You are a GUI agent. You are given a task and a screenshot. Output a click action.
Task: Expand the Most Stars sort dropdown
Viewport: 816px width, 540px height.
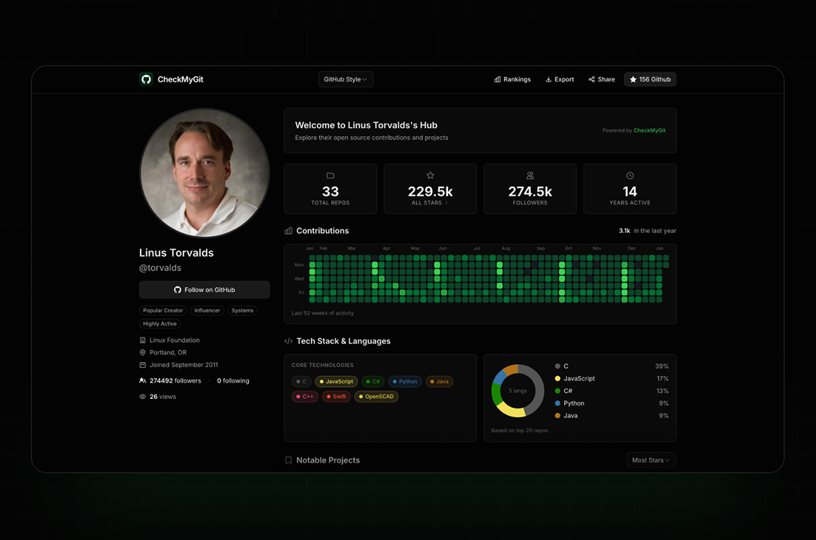point(651,460)
